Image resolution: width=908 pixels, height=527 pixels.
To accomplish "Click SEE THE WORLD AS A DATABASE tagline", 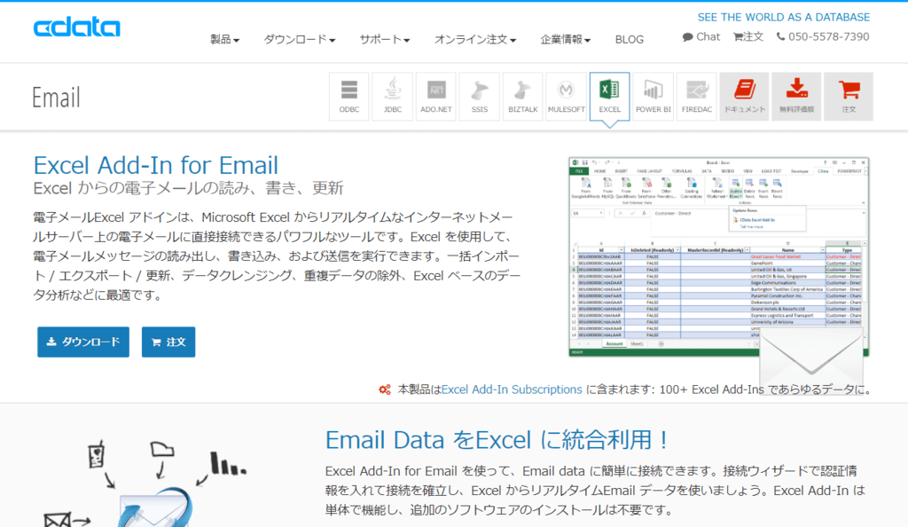I will [784, 18].
